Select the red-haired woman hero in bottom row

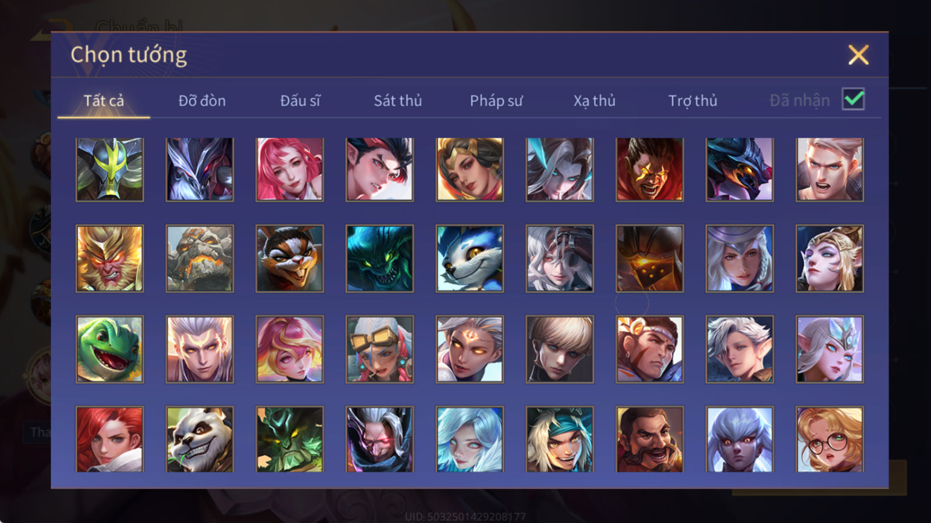109,439
